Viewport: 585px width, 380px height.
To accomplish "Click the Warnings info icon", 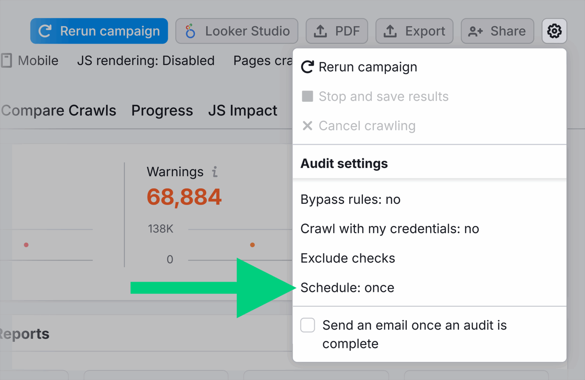I will click(x=215, y=172).
